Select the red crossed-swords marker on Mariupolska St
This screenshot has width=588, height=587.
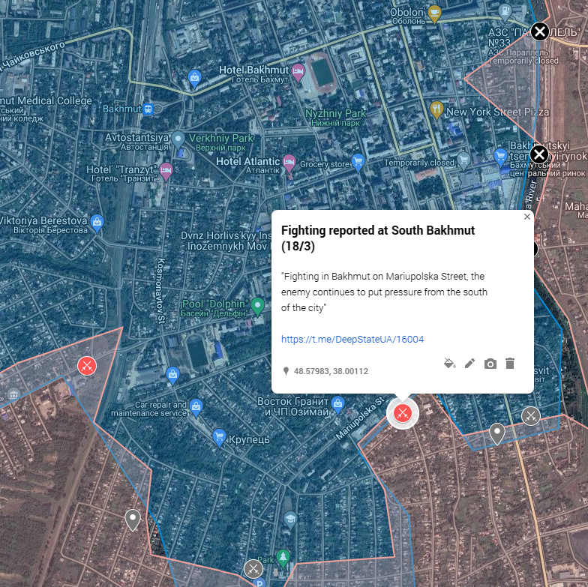coord(402,413)
